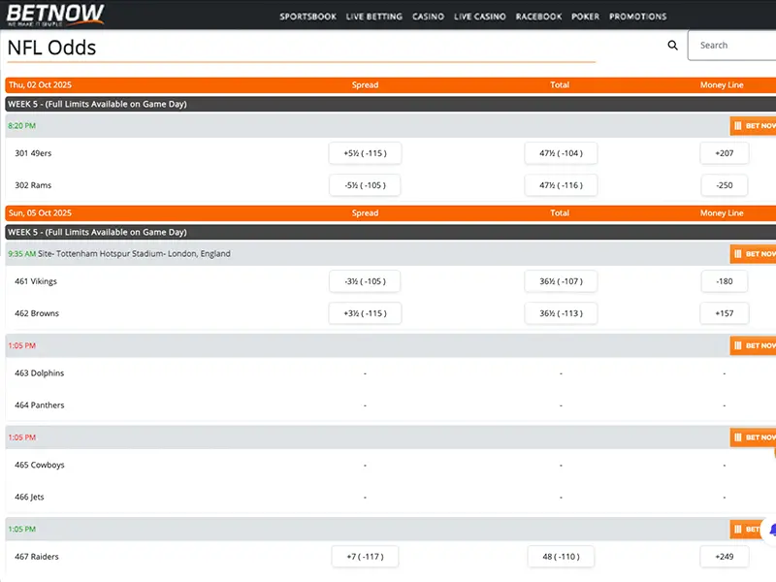Pick Rams money line -250
This screenshot has height=582, width=776.
pyautogui.click(x=724, y=185)
